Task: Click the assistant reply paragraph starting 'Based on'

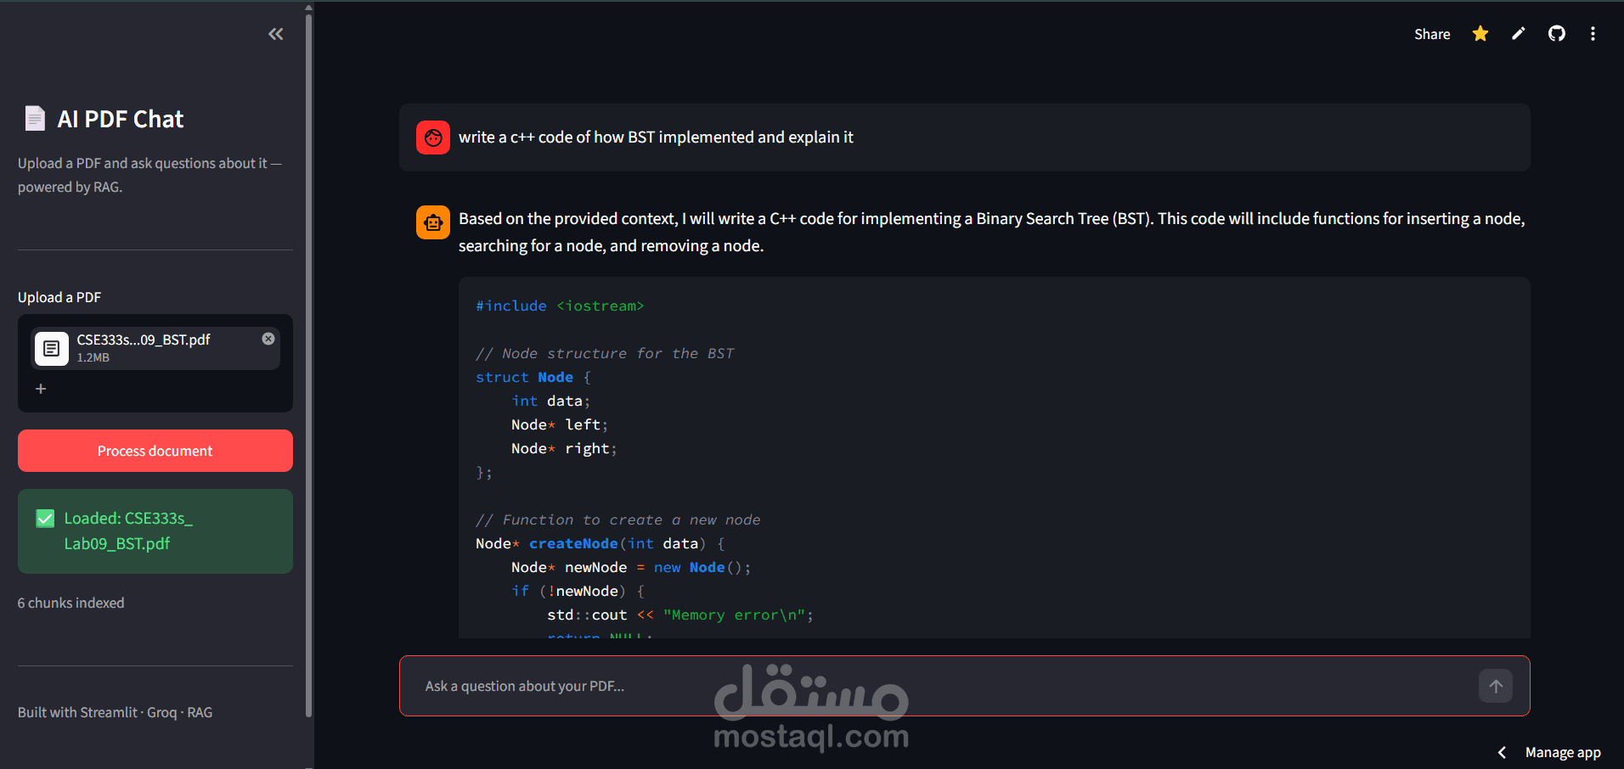Action: tap(992, 232)
